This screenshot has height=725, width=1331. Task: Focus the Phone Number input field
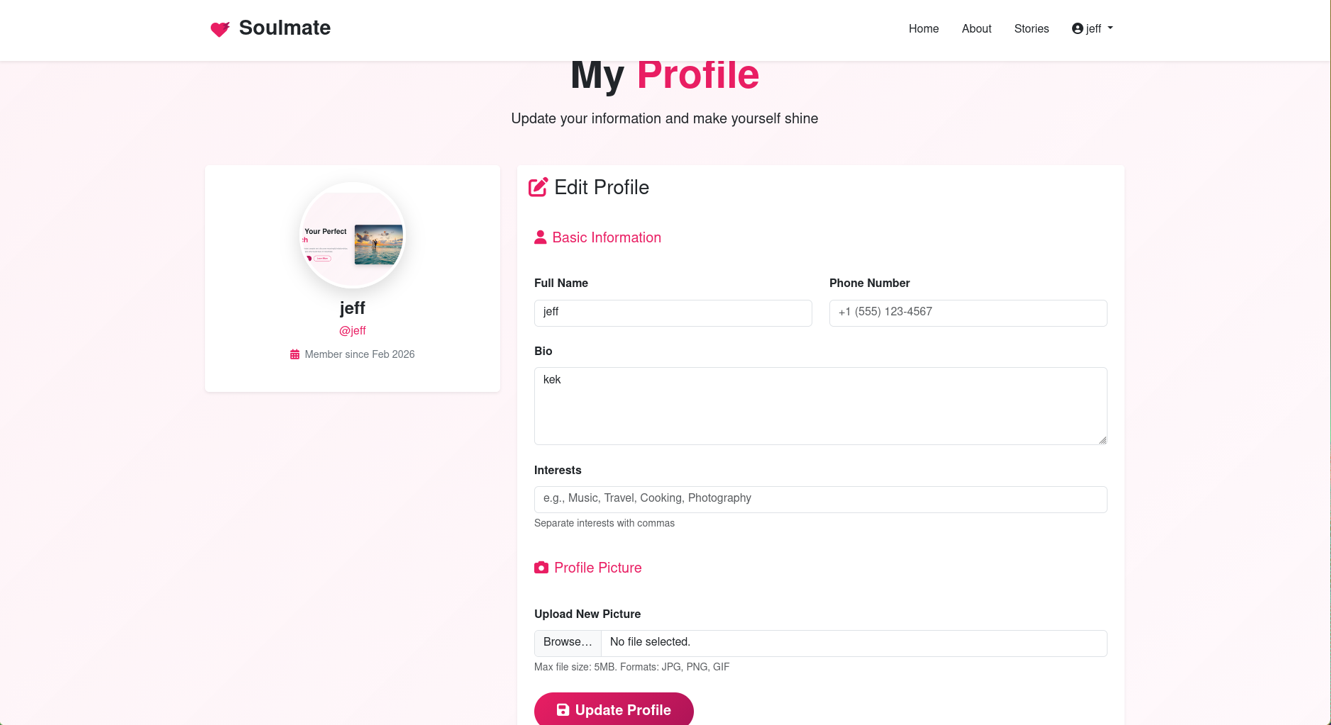[968, 313]
